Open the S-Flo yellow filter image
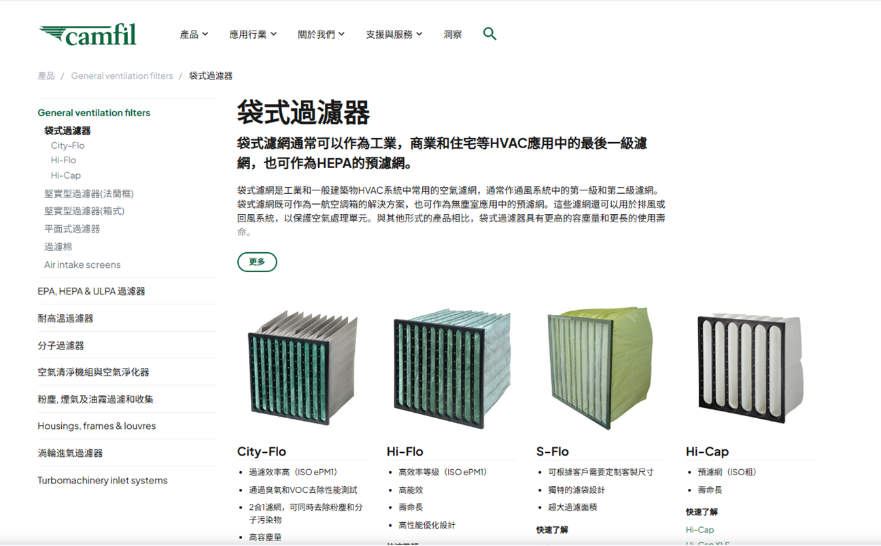 point(601,368)
